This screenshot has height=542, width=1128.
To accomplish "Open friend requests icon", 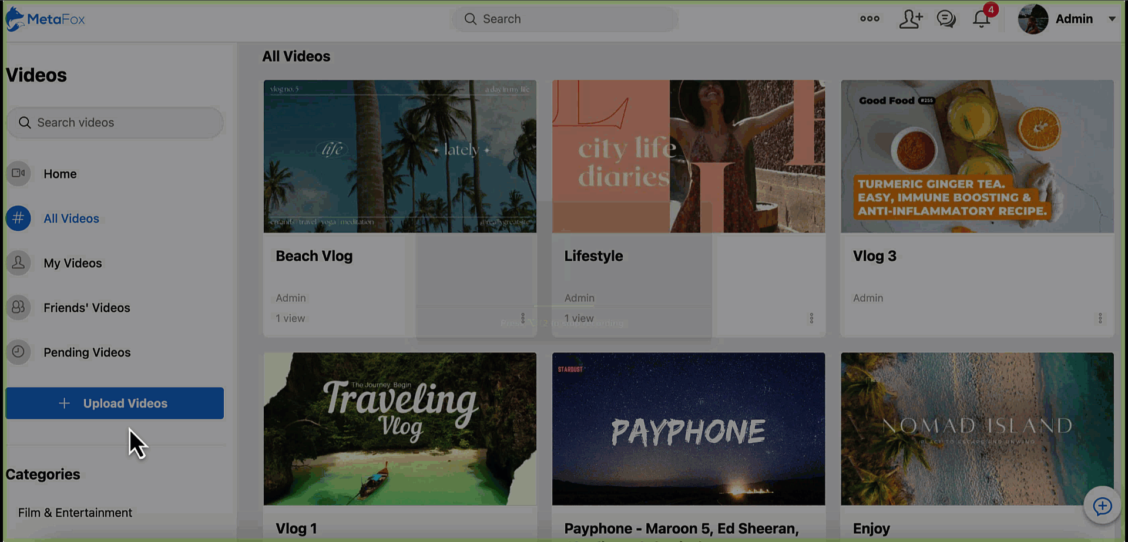I will (x=910, y=19).
